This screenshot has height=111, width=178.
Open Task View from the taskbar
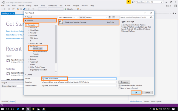point(13,109)
